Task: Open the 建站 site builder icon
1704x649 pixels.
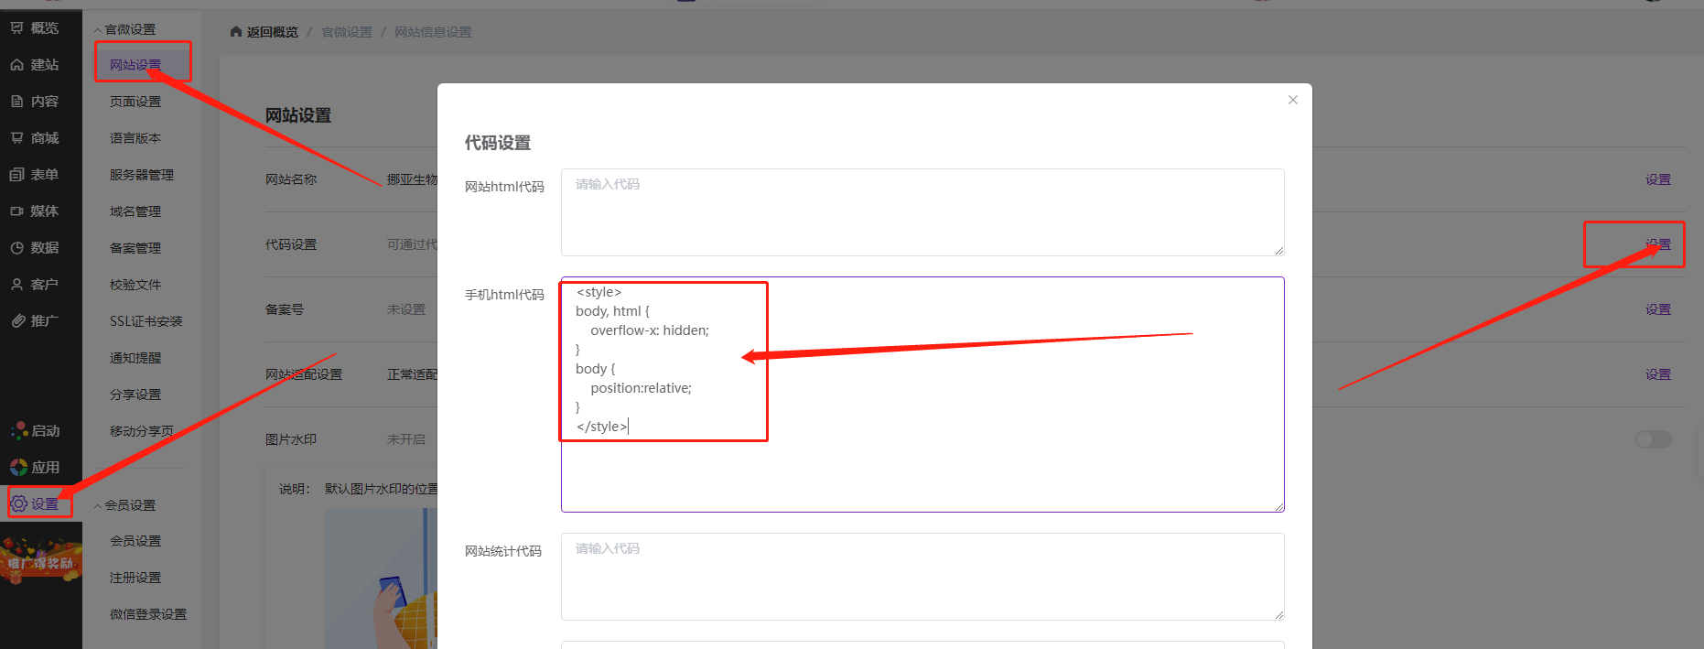Action: 17,65
